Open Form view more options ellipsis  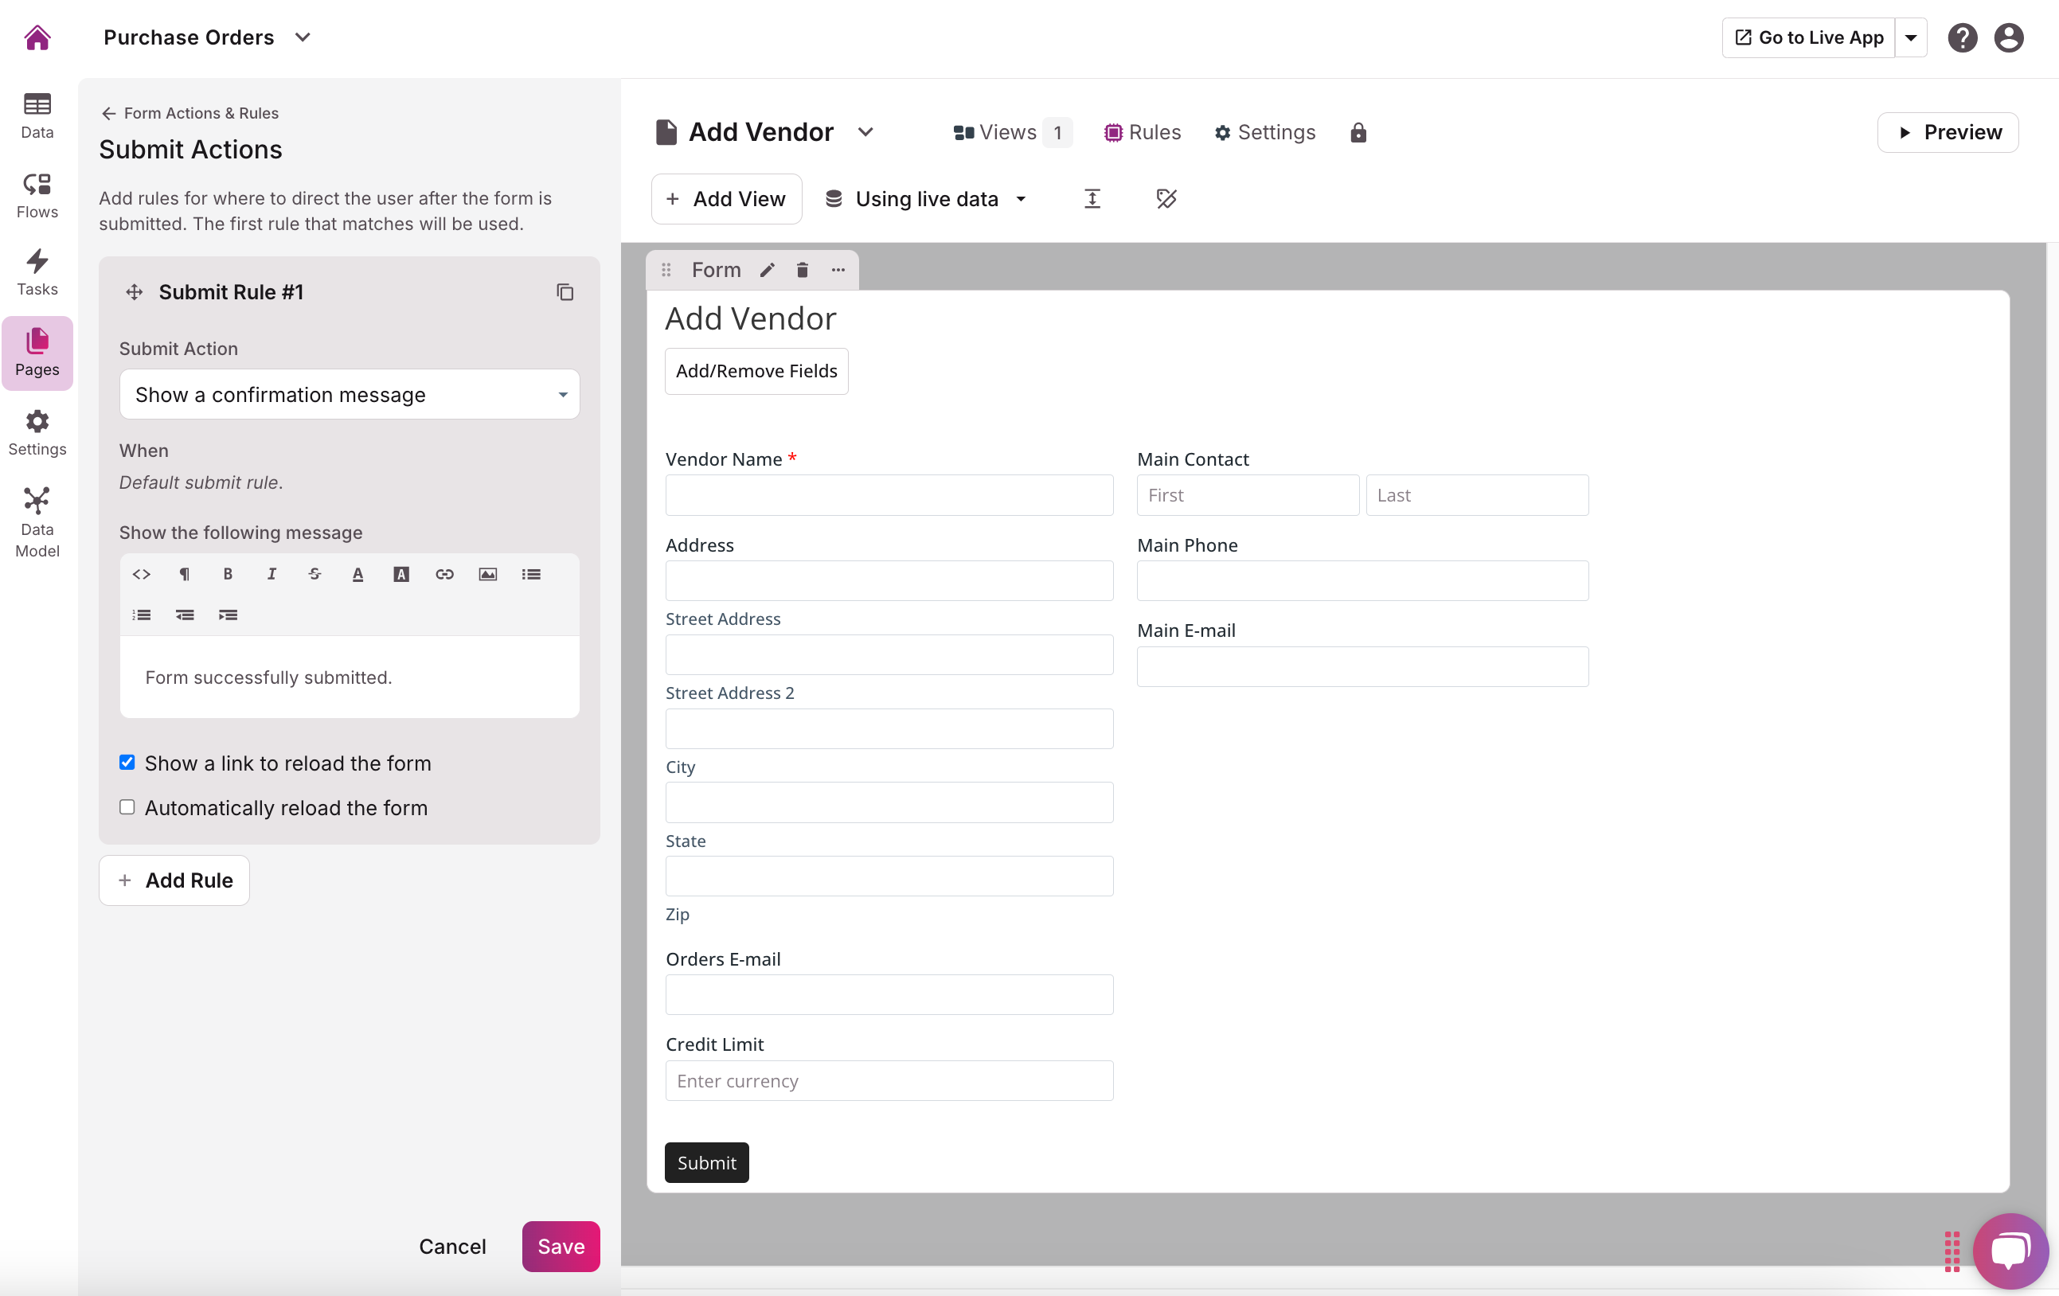pyautogui.click(x=838, y=270)
